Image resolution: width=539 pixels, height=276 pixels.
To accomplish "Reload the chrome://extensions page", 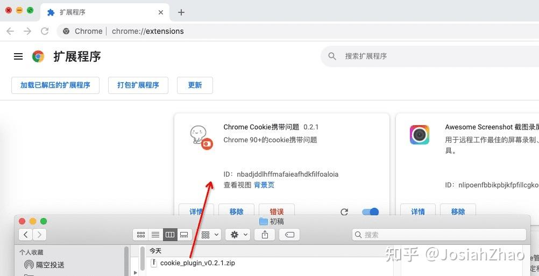I will click(x=45, y=31).
